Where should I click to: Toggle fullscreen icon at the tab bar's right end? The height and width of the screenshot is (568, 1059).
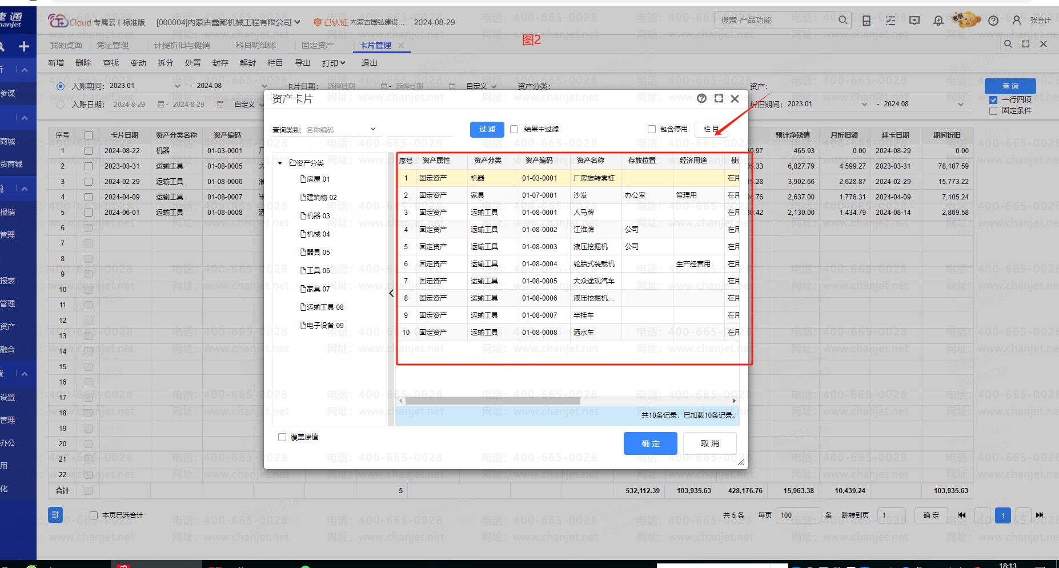pyautogui.click(x=1026, y=44)
